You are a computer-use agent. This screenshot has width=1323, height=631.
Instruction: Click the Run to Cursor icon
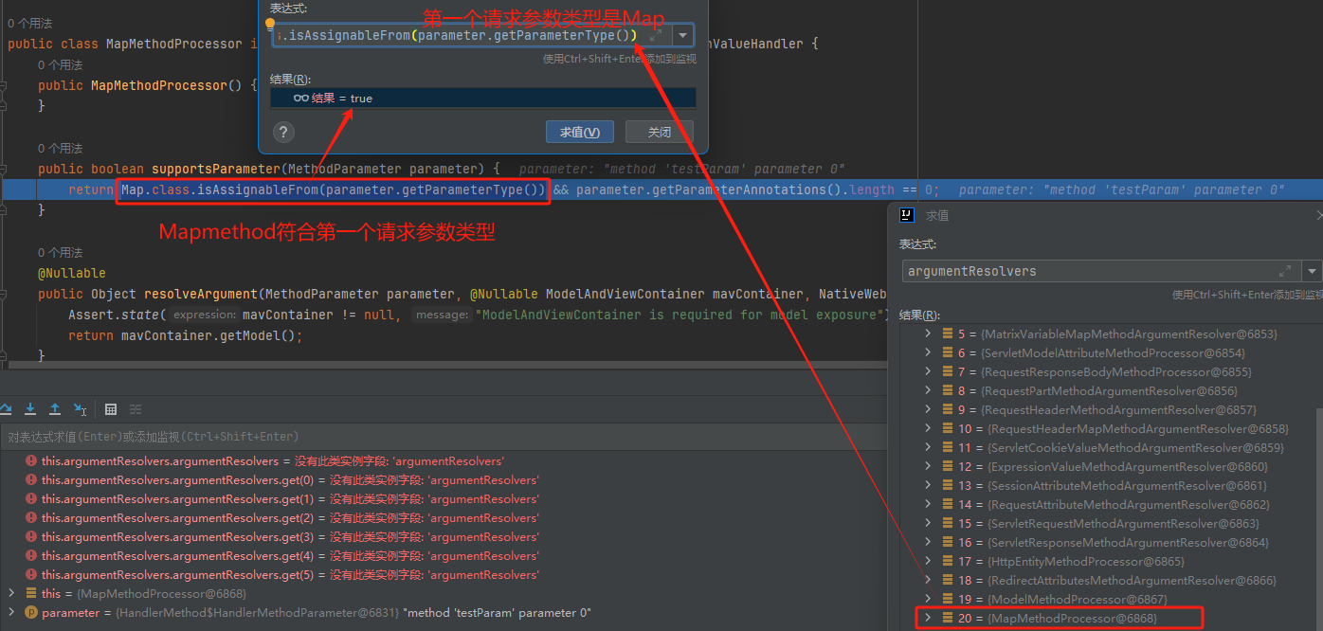[x=80, y=409]
